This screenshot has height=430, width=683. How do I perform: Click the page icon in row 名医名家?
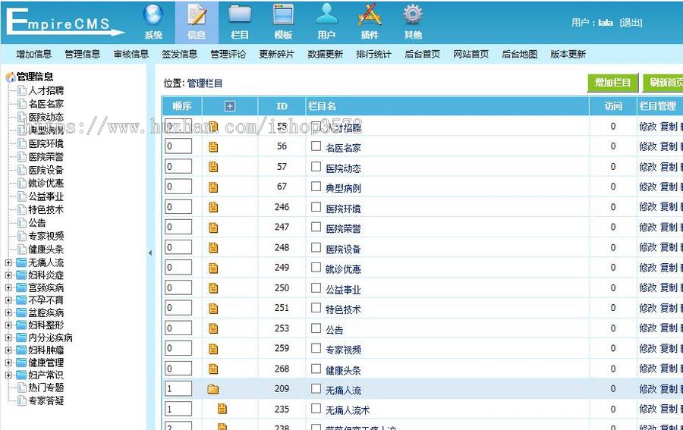[213, 147]
